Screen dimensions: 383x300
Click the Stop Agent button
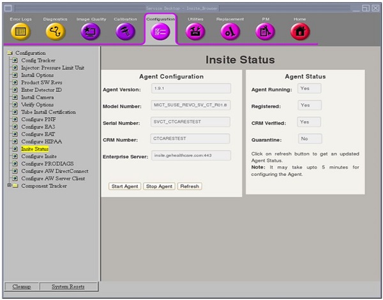click(x=159, y=187)
